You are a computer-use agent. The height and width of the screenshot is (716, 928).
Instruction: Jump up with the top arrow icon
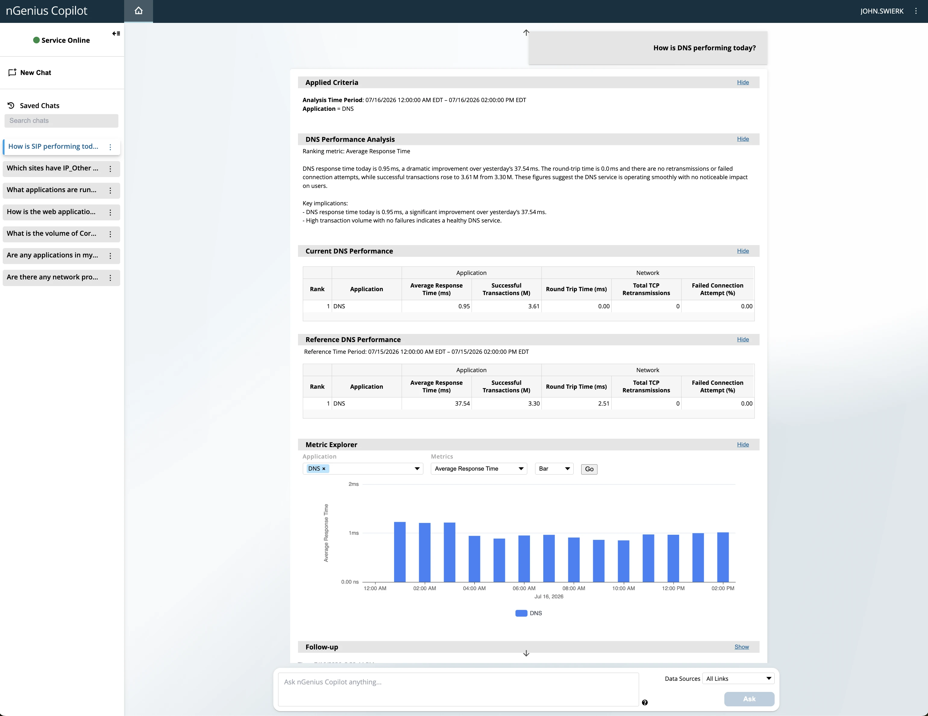click(526, 33)
